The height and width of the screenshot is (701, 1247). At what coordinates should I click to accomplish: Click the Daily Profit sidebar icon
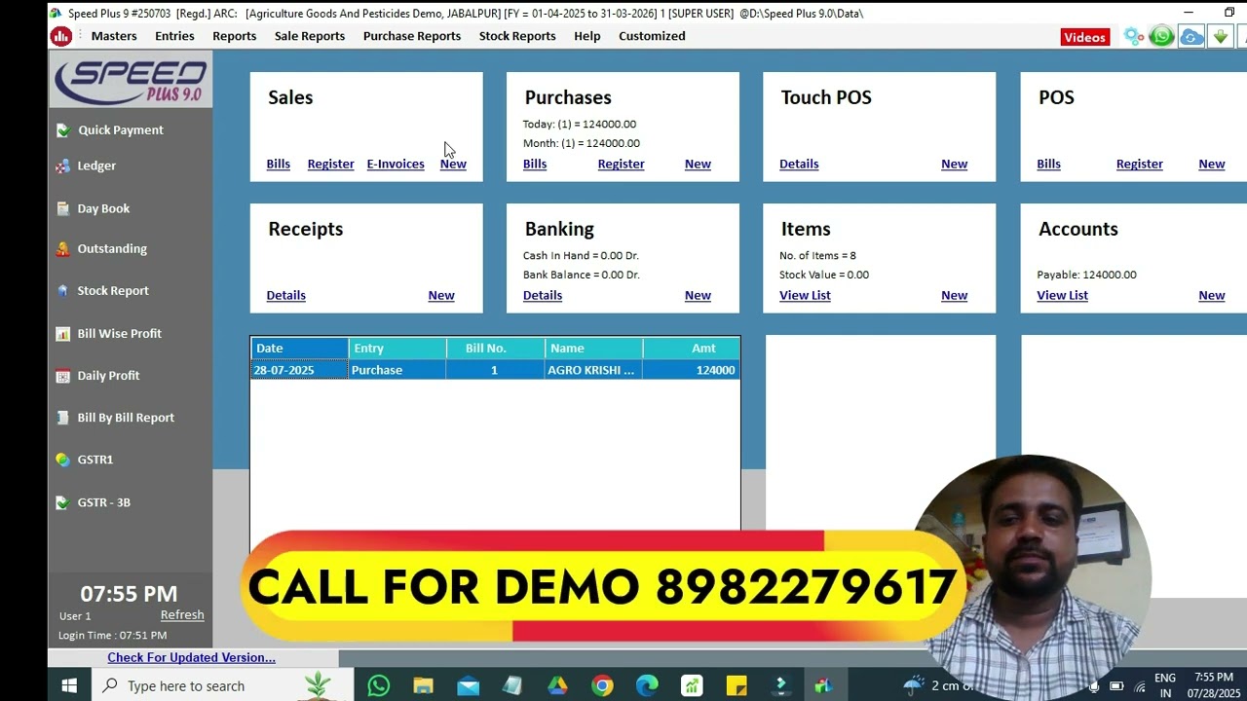(x=63, y=375)
